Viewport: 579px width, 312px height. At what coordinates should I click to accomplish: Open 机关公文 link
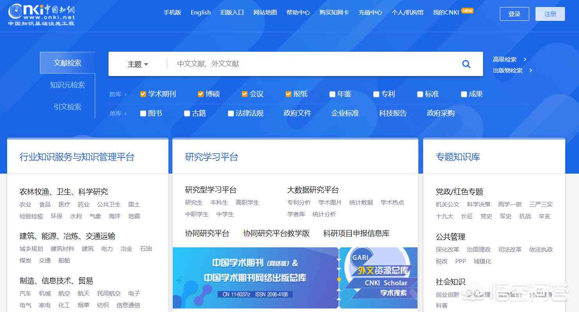click(x=447, y=205)
